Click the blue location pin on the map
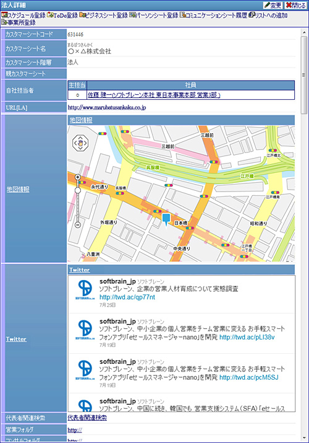309x443 pixels. [166, 220]
